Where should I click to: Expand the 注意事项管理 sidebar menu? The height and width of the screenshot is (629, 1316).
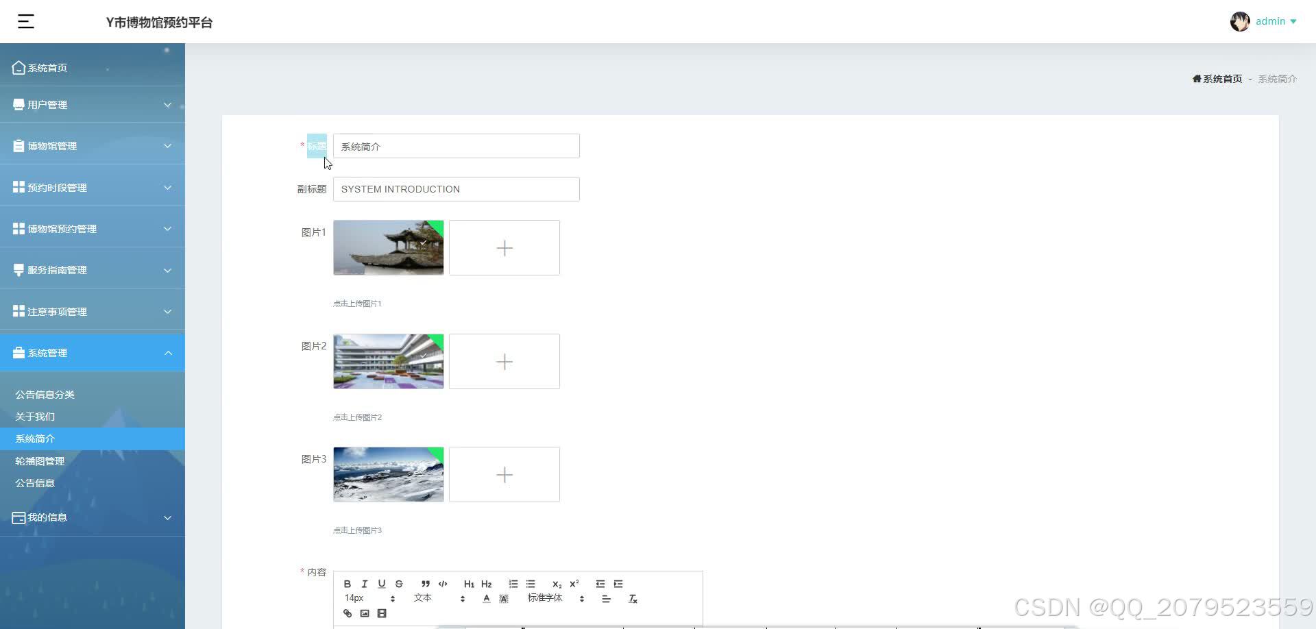[x=93, y=312]
